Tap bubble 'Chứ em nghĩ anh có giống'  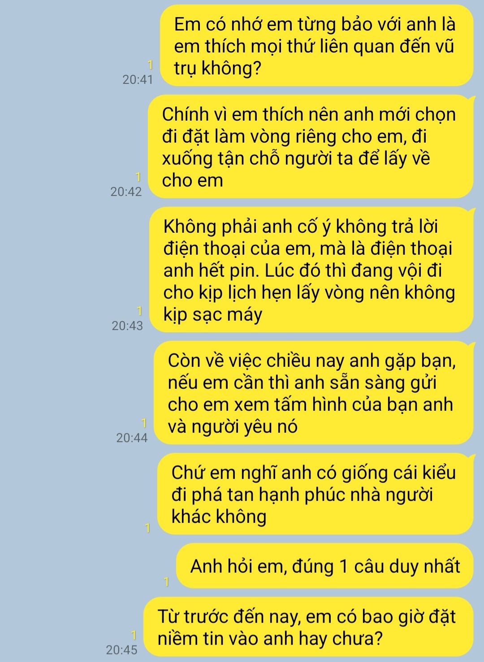(315, 494)
